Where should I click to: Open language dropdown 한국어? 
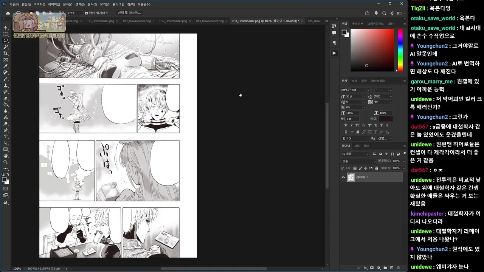(x=355, y=139)
